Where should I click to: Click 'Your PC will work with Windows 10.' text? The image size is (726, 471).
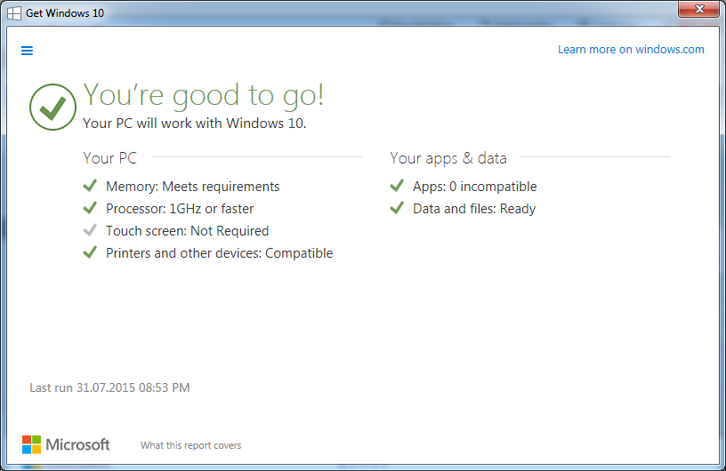pos(195,123)
